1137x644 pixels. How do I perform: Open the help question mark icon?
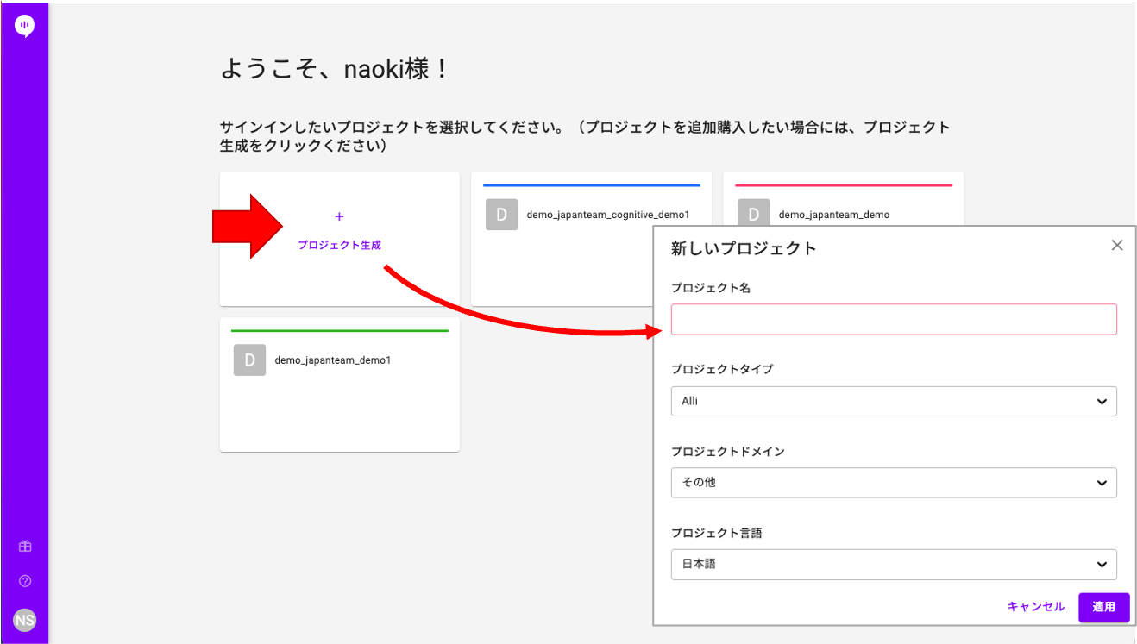click(x=25, y=582)
